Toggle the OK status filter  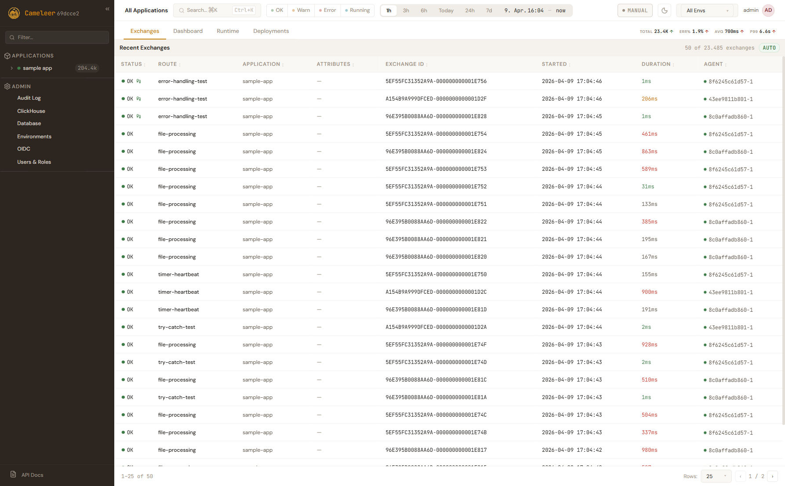277,11
